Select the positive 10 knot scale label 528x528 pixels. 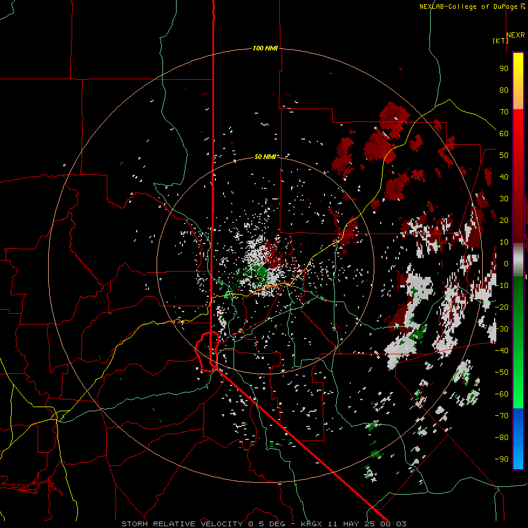[x=504, y=242]
